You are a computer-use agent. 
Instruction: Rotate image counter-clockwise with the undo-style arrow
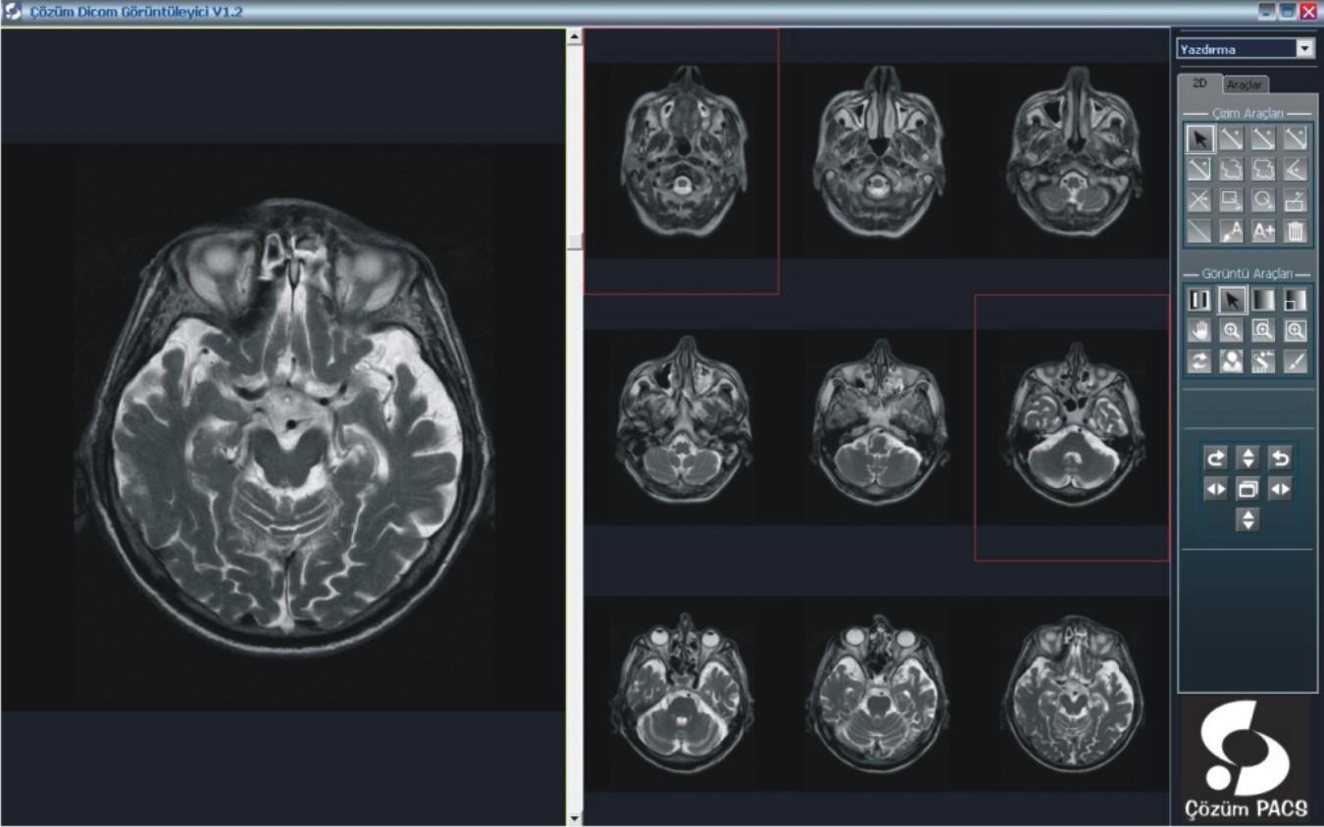(x=1279, y=458)
